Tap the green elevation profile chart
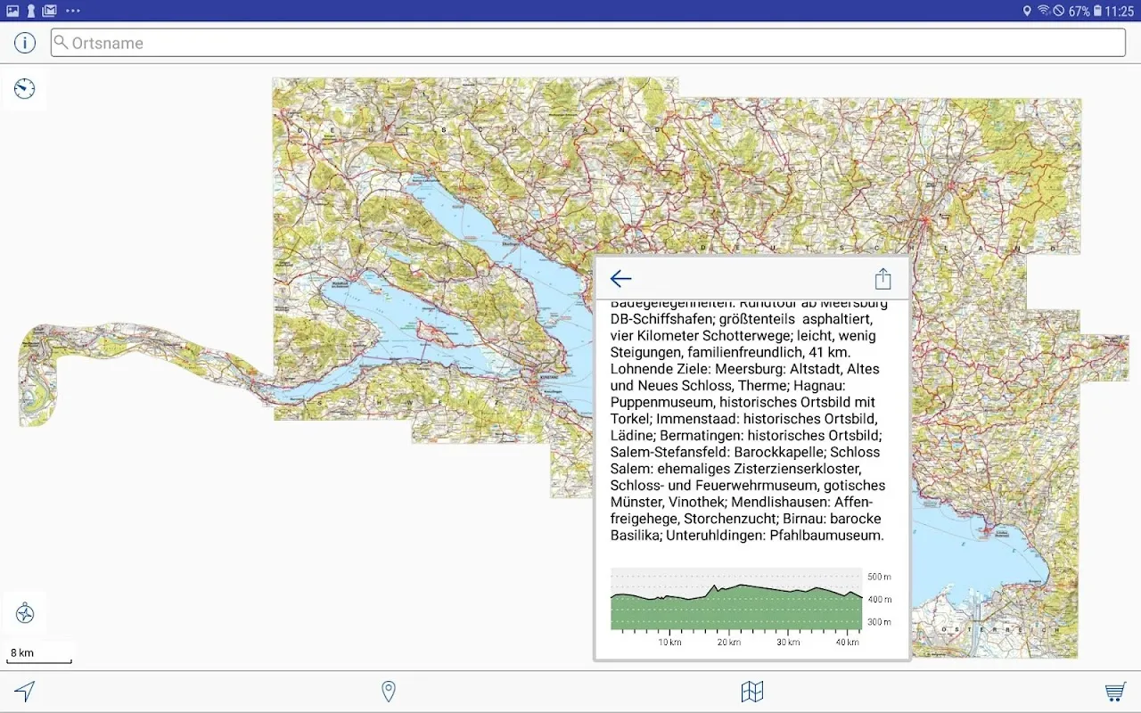This screenshot has height=713, width=1141. click(735, 606)
